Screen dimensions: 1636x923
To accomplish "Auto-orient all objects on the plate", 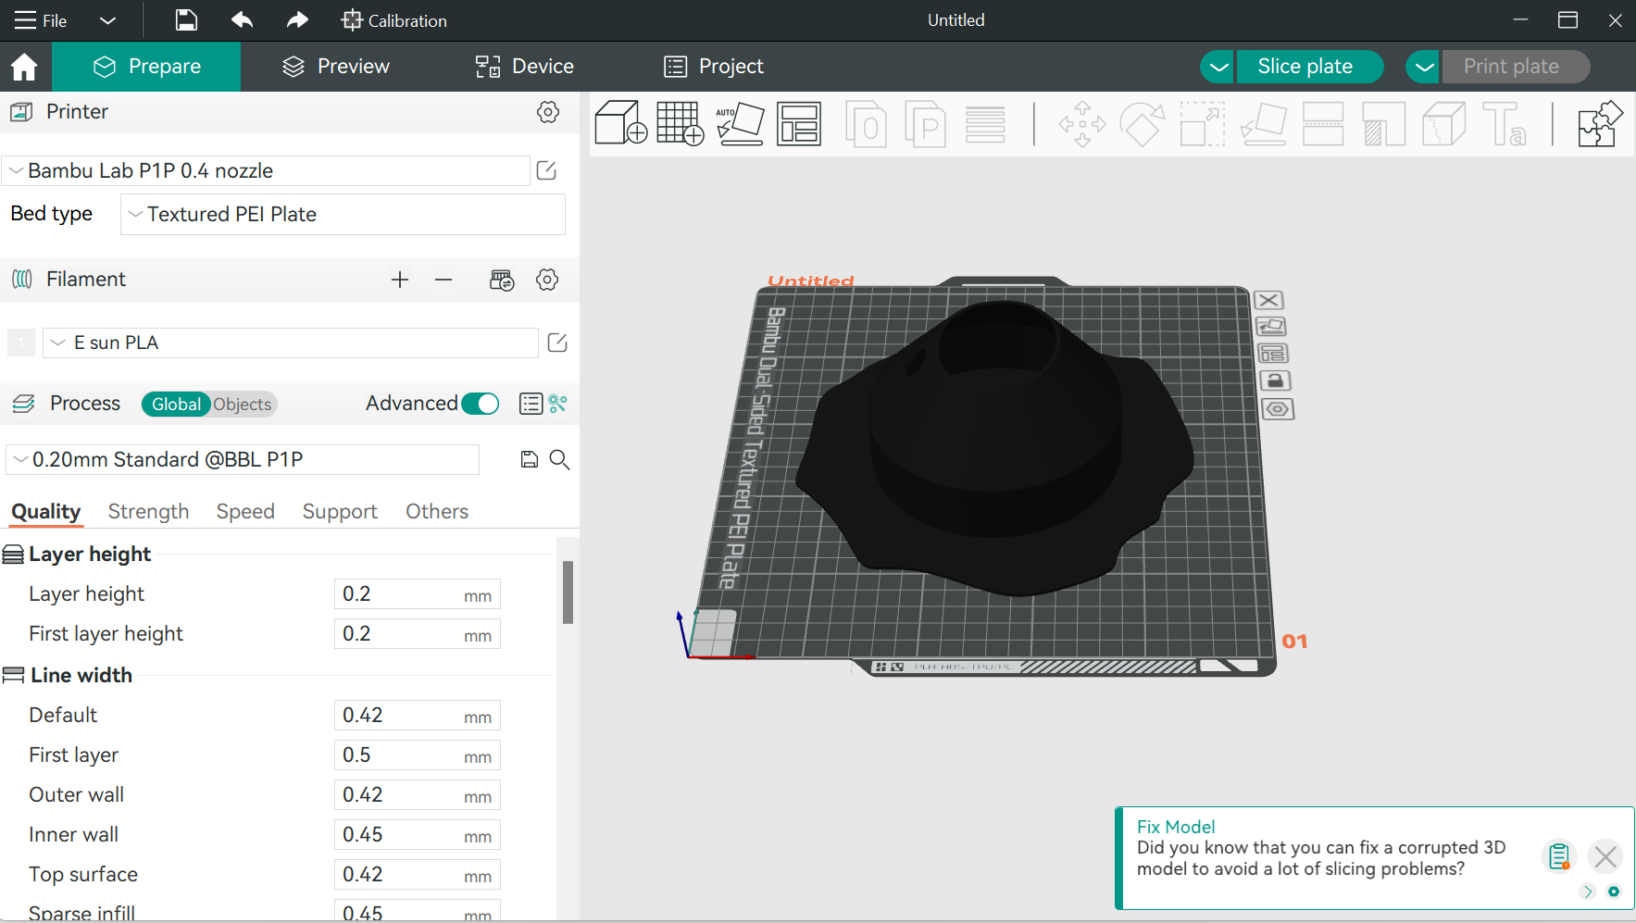I will tap(741, 123).
